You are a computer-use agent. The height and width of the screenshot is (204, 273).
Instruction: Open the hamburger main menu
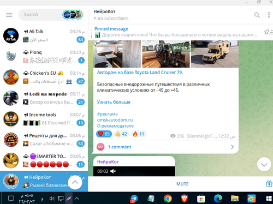[9, 15]
